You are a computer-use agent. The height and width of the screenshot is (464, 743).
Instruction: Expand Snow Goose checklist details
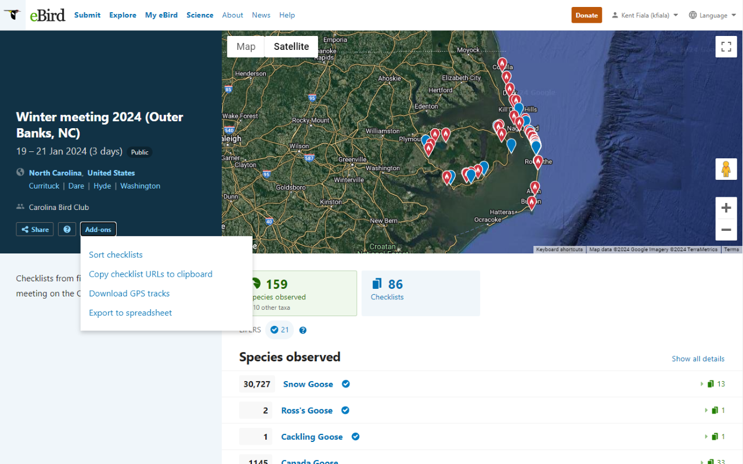(x=713, y=384)
